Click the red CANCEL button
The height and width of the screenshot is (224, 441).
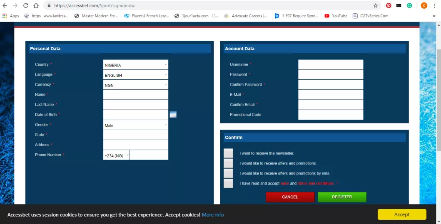coord(290,197)
